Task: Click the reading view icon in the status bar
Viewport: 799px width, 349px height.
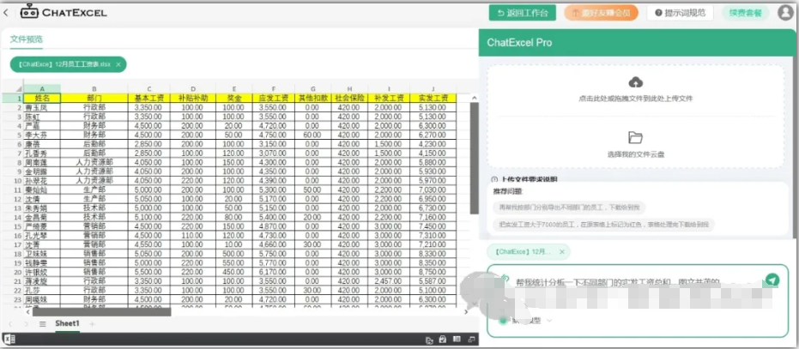Action: 457,340
